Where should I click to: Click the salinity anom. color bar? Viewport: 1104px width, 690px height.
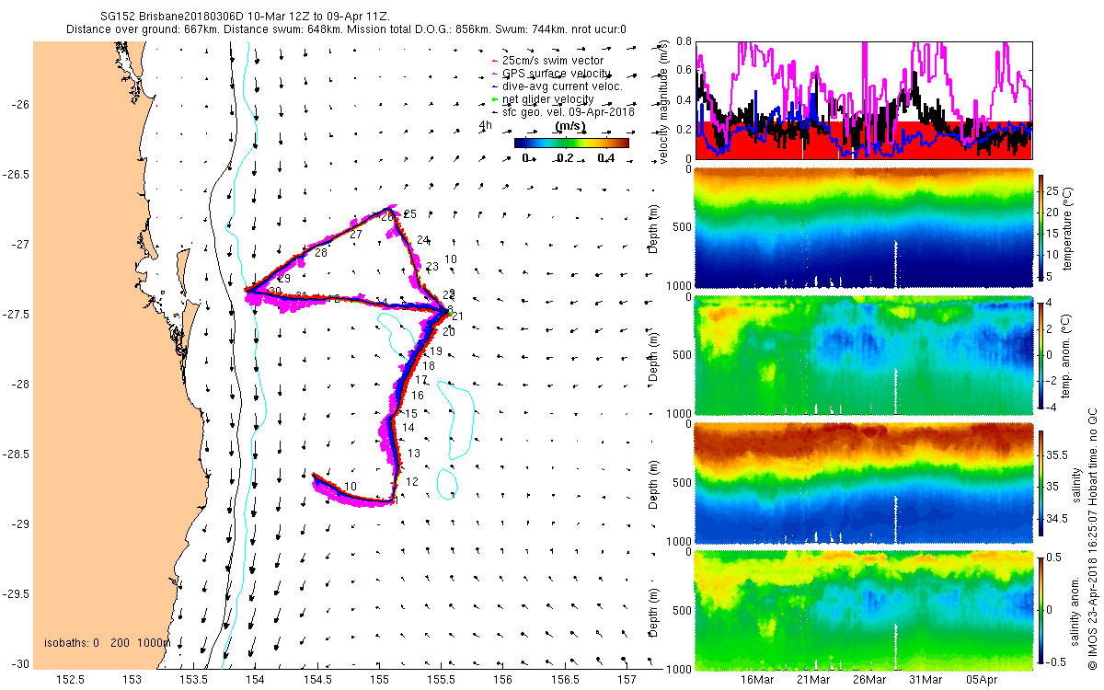pos(1042,609)
